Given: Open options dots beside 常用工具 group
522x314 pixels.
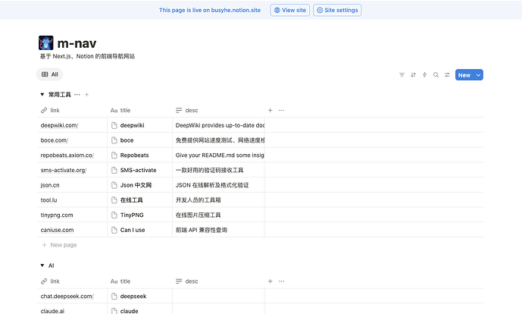Looking at the screenshot, I should coord(77,95).
